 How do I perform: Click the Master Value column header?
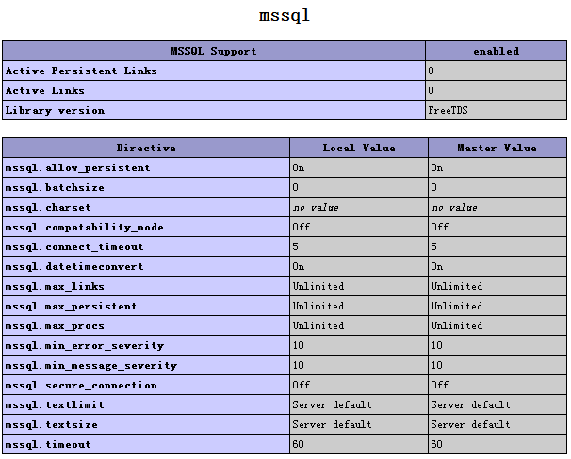(x=498, y=148)
